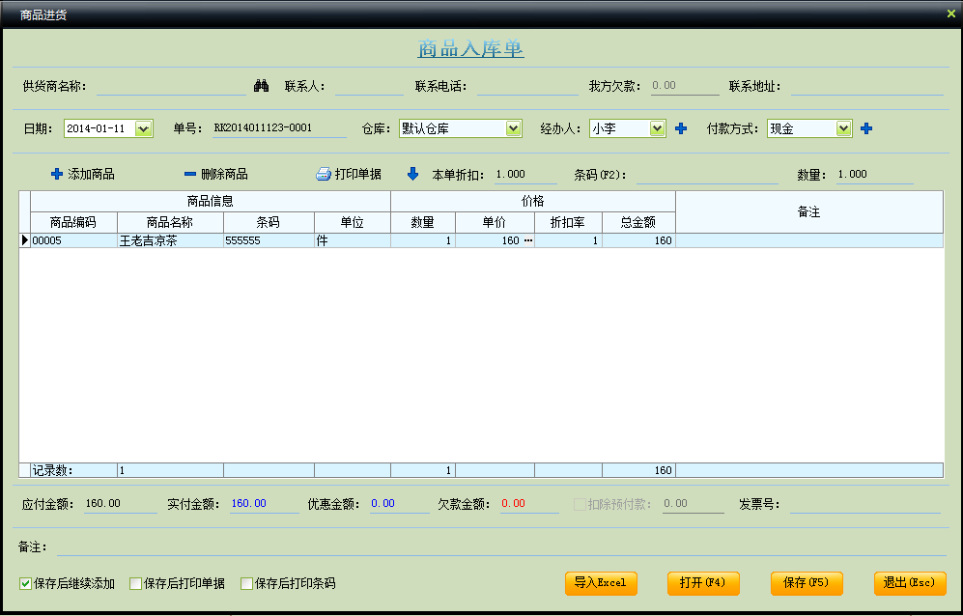
Task: Click the 退出(Esc) button
Action: click(910, 583)
